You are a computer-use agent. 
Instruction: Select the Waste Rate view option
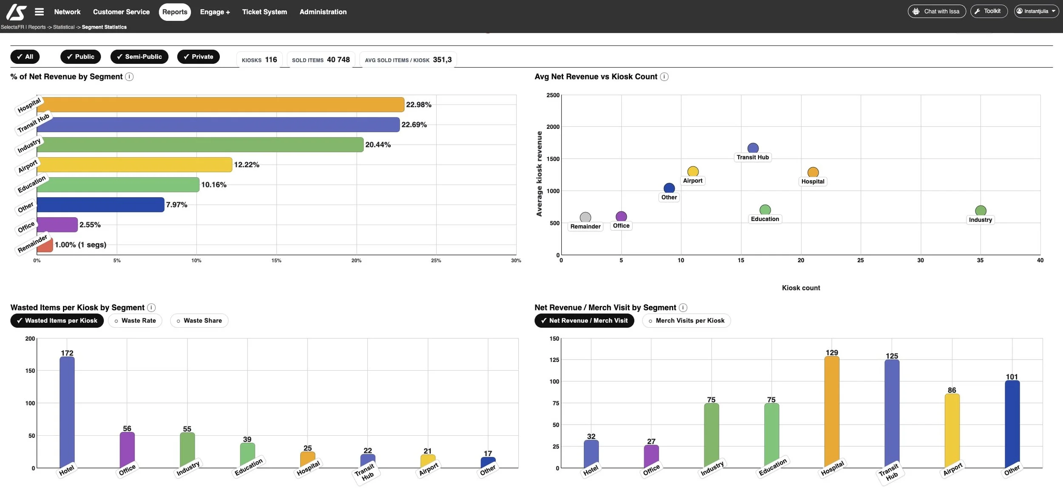(135, 320)
